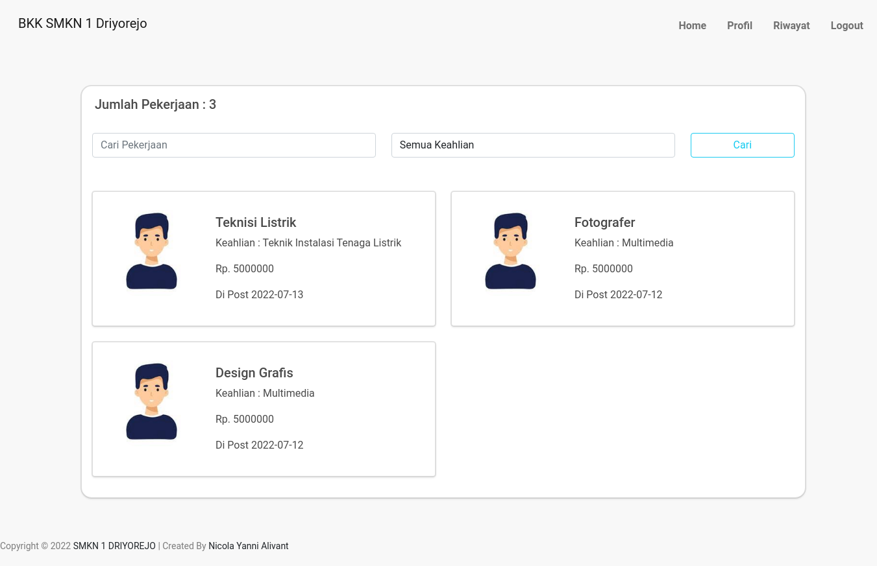Click the Fotografer Keahlian Multimedia text
Viewport: 877px width, 566px height.
point(623,243)
